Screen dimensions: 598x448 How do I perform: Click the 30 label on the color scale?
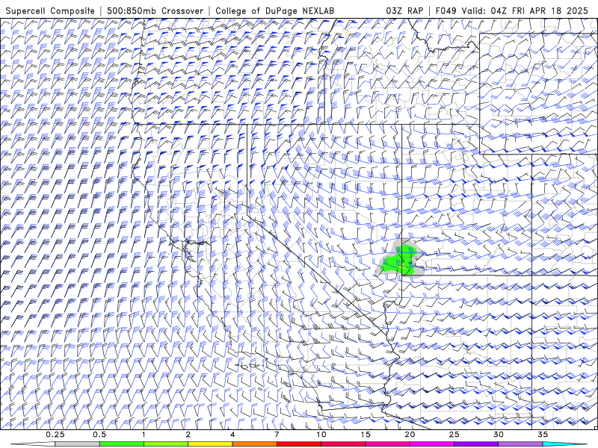(x=499, y=435)
